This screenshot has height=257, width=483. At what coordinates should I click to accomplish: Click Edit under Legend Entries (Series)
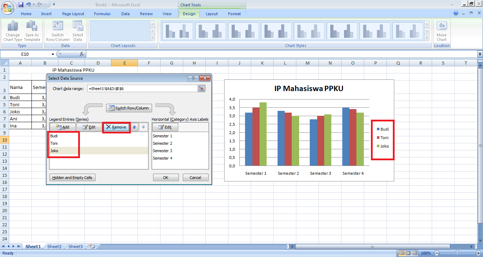pyautogui.click(x=89, y=127)
